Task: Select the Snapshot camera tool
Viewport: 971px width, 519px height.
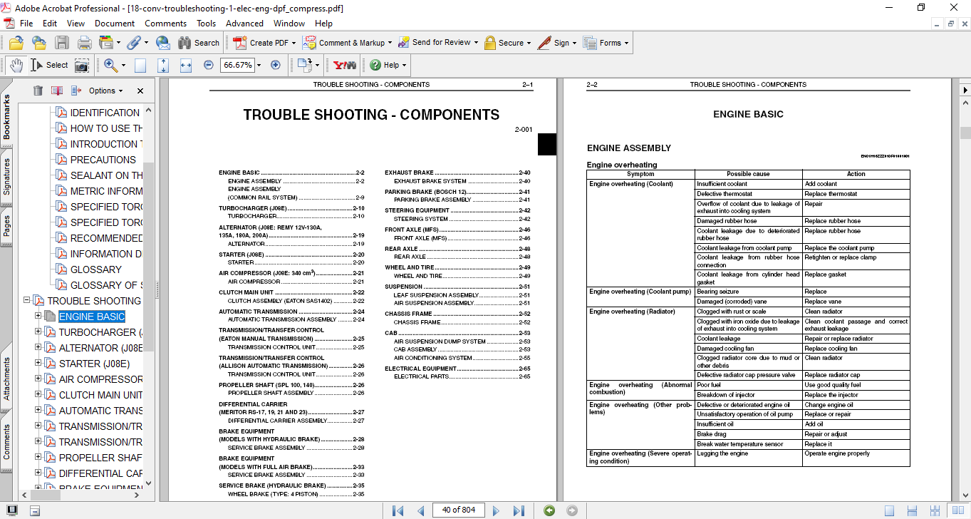Action: pyautogui.click(x=82, y=66)
